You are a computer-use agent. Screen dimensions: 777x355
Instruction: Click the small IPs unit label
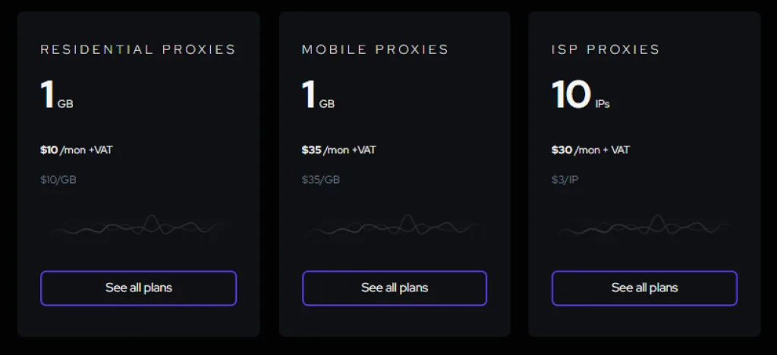602,104
